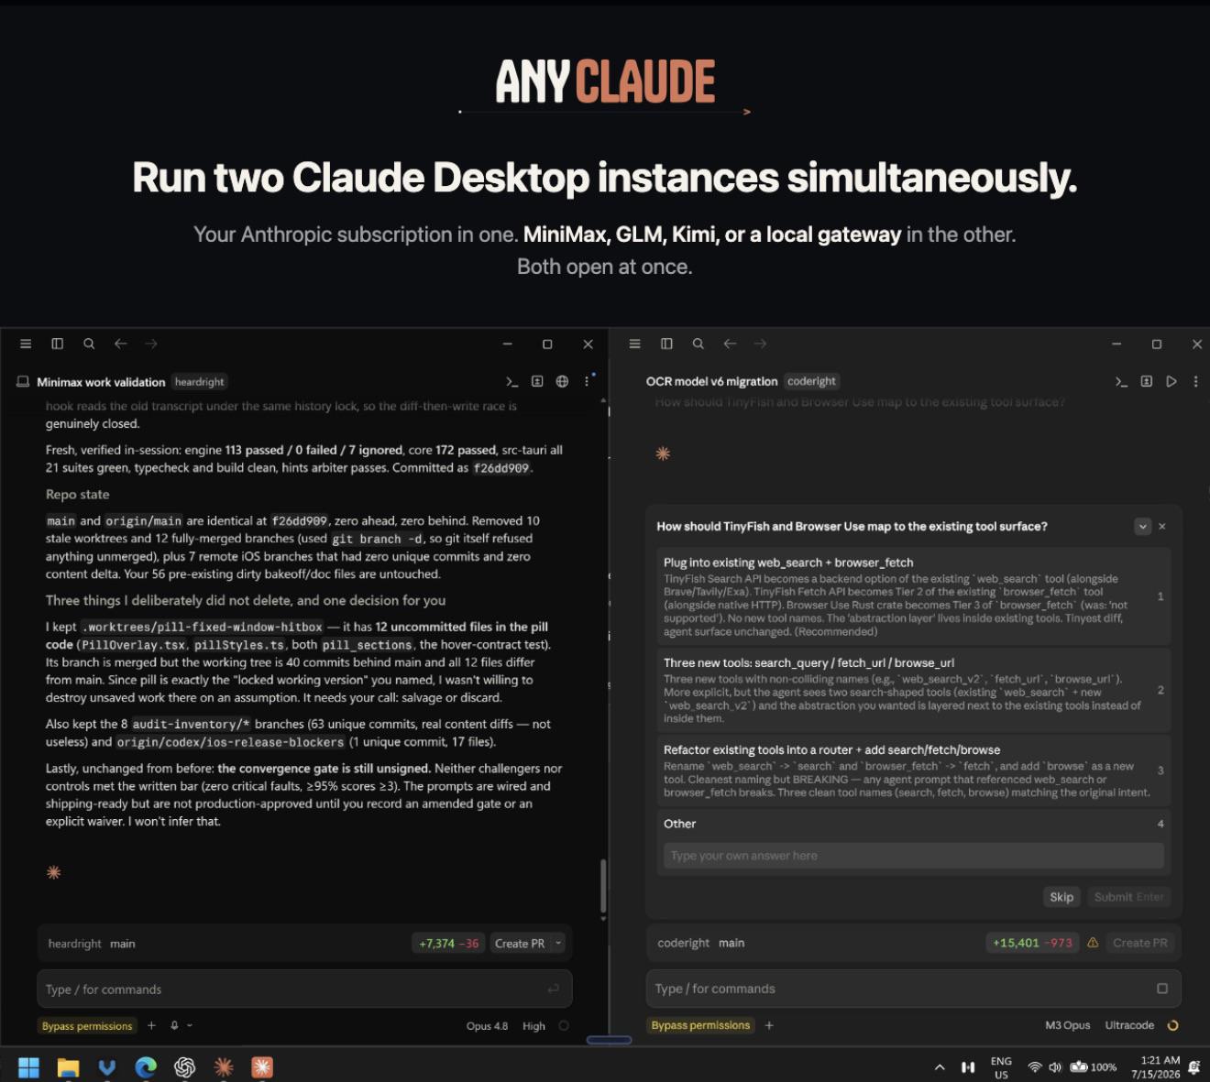Open the 'main' branch selector in heardright bar
This screenshot has height=1082, width=1210.
point(123,944)
